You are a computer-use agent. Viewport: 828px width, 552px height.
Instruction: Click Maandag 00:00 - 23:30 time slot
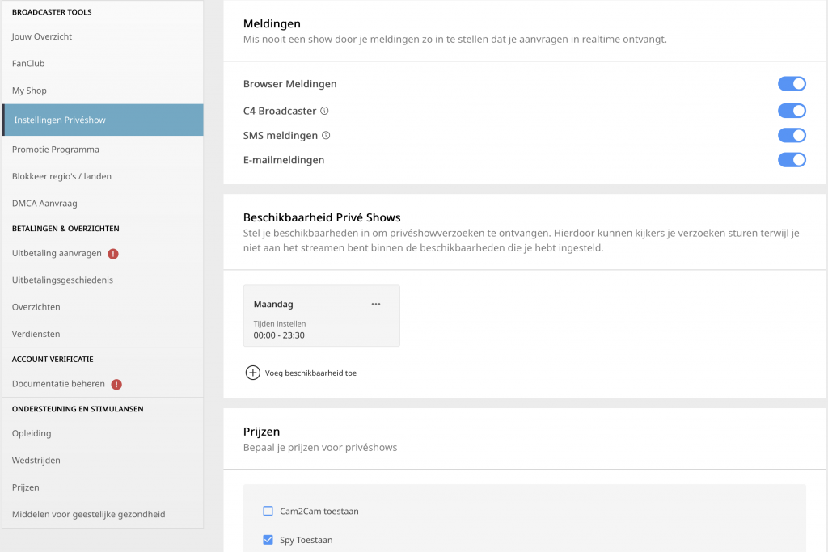[279, 335]
